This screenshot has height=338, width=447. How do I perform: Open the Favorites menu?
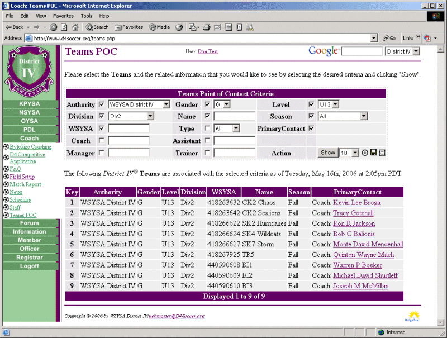(63, 16)
